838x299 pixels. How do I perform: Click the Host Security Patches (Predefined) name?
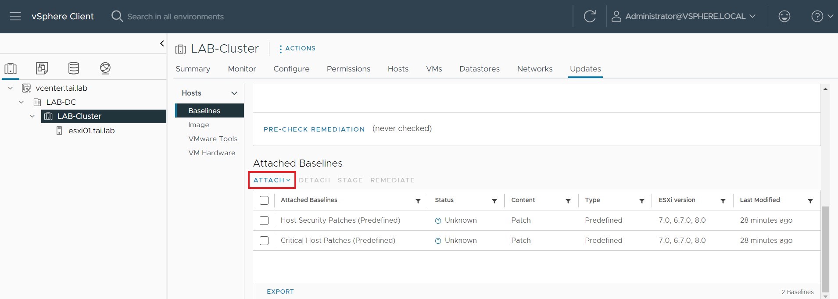340,221
